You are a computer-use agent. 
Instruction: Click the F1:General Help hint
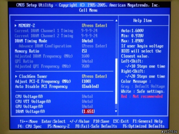pos(147,121)
